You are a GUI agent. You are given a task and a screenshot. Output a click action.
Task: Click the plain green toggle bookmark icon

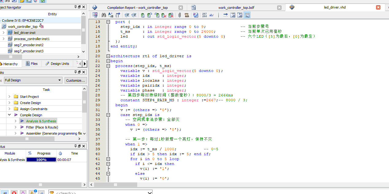pos(142,15)
